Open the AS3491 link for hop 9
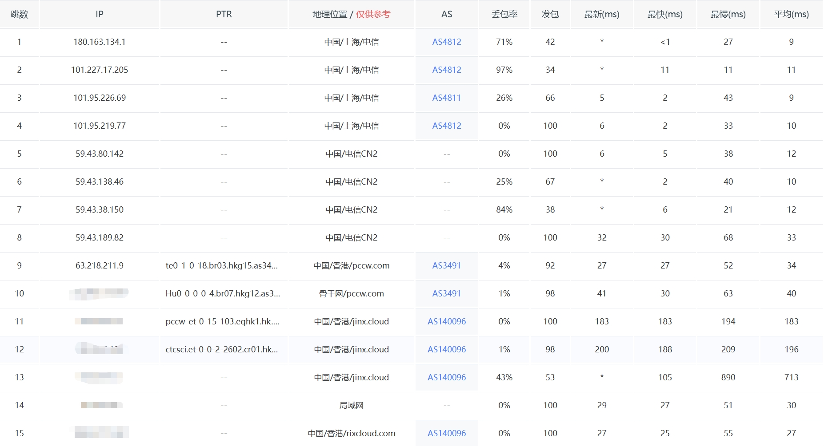 446,265
